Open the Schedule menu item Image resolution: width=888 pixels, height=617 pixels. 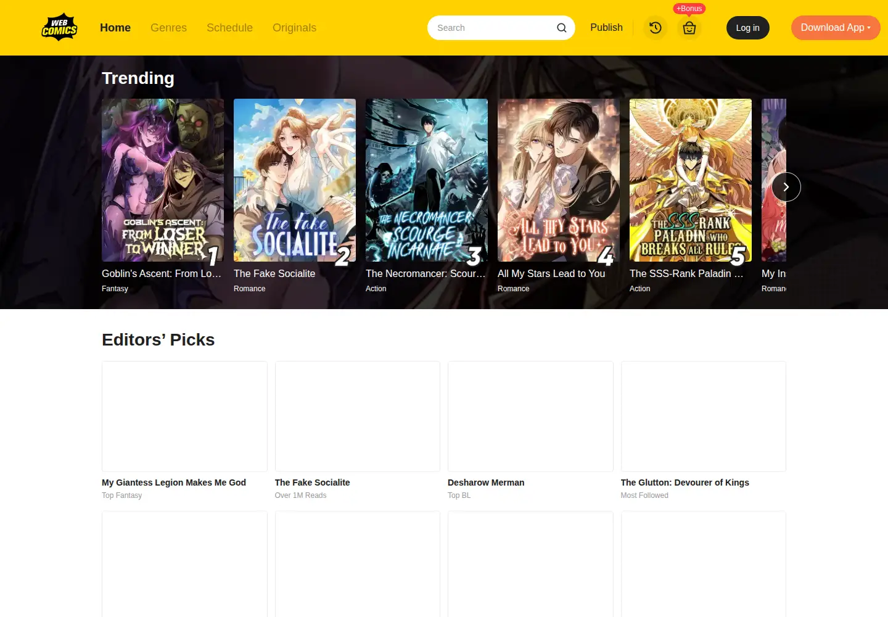229,28
